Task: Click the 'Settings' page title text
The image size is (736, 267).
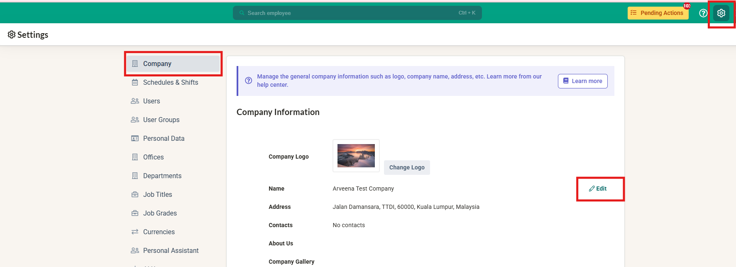Action: 33,35
